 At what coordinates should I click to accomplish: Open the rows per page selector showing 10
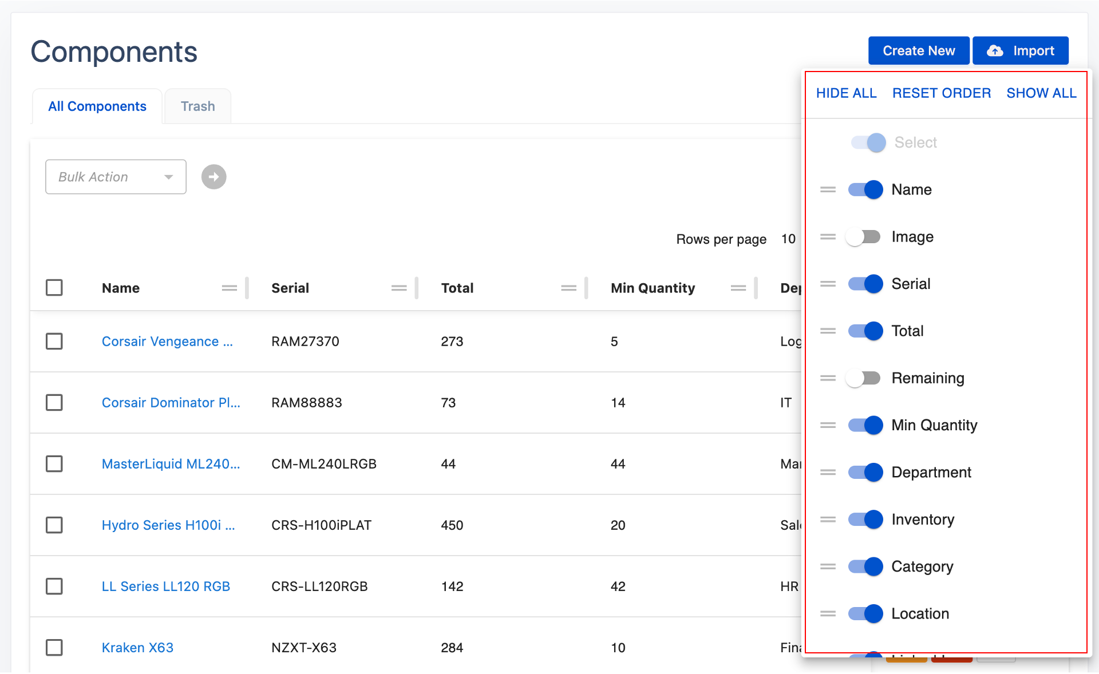coord(789,239)
